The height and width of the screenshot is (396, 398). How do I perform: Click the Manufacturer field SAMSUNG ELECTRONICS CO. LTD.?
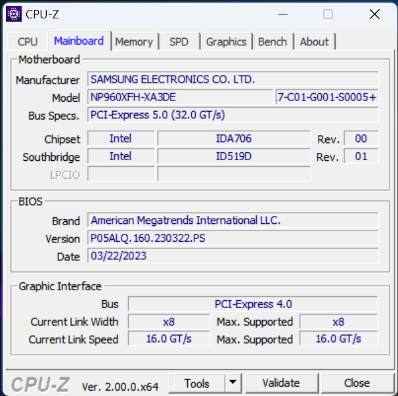pos(232,79)
